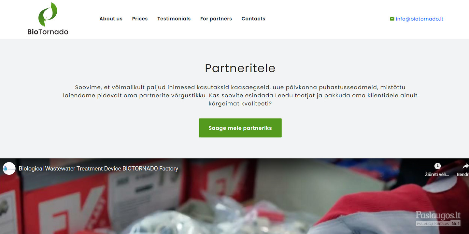Click the BioTornado wordmark under the leaf
Image resolution: width=469 pixels, height=234 pixels.
48,32
